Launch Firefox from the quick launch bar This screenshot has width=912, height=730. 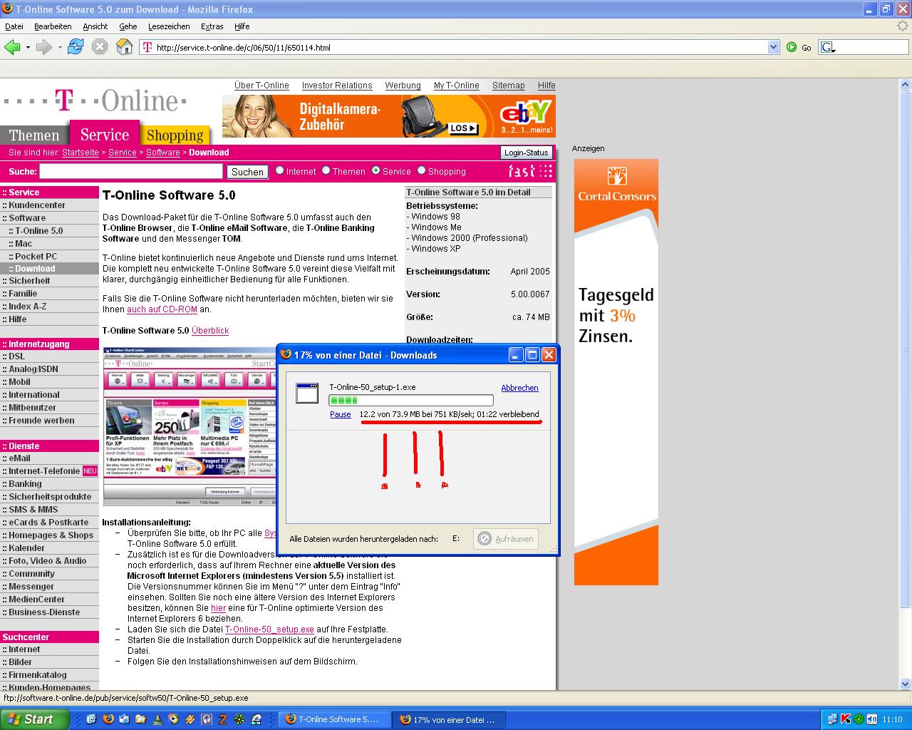tap(108, 719)
